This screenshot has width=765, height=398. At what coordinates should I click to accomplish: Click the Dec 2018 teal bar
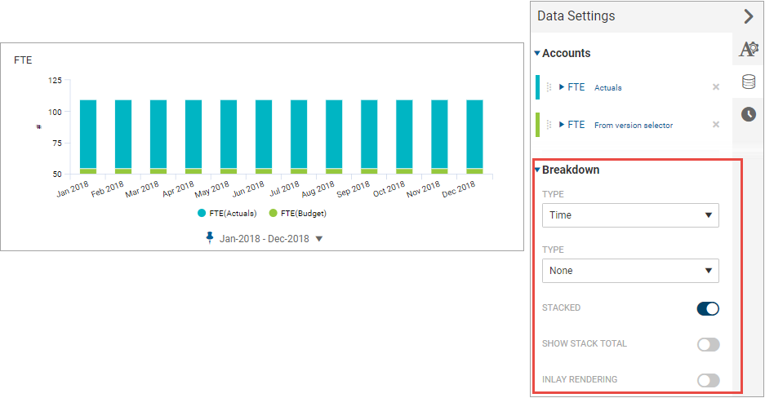[474, 134]
